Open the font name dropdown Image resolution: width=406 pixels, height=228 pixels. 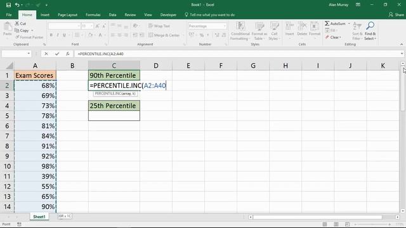click(x=79, y=26)
